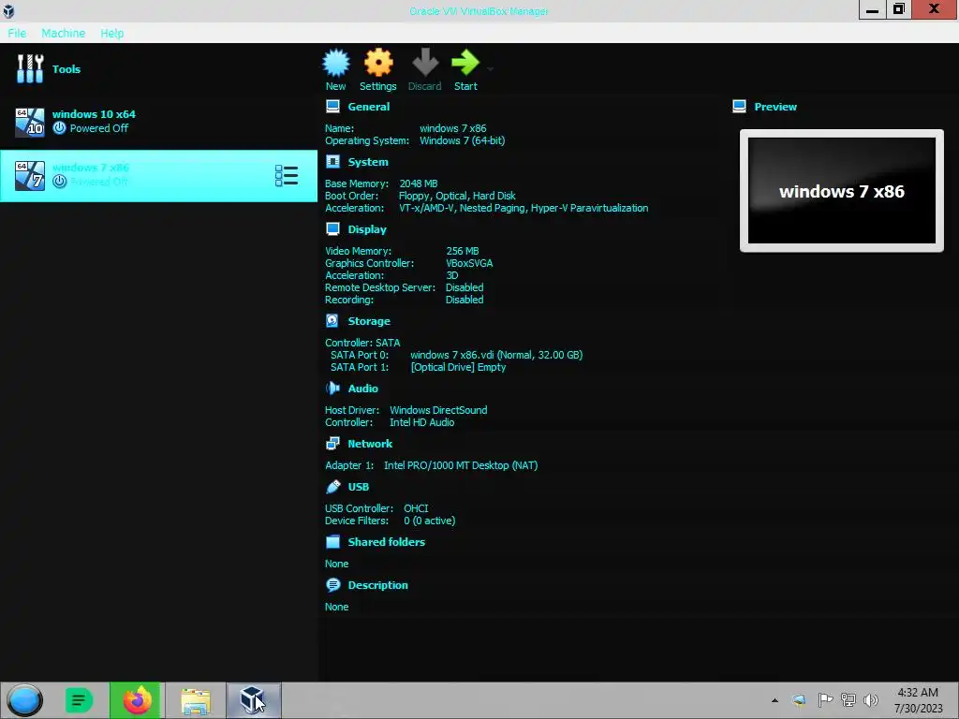Screen dimensions: 959x719
Task: Click the 256 MB video memory value
Action: [x=463, y=251]
